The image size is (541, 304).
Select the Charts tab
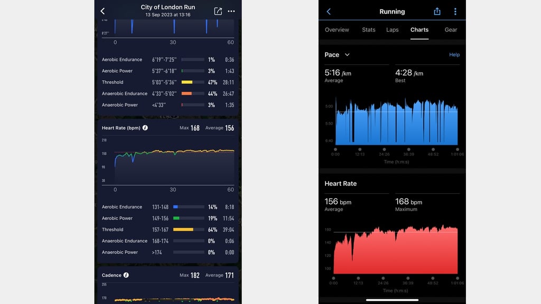click(x=419, y=30)
